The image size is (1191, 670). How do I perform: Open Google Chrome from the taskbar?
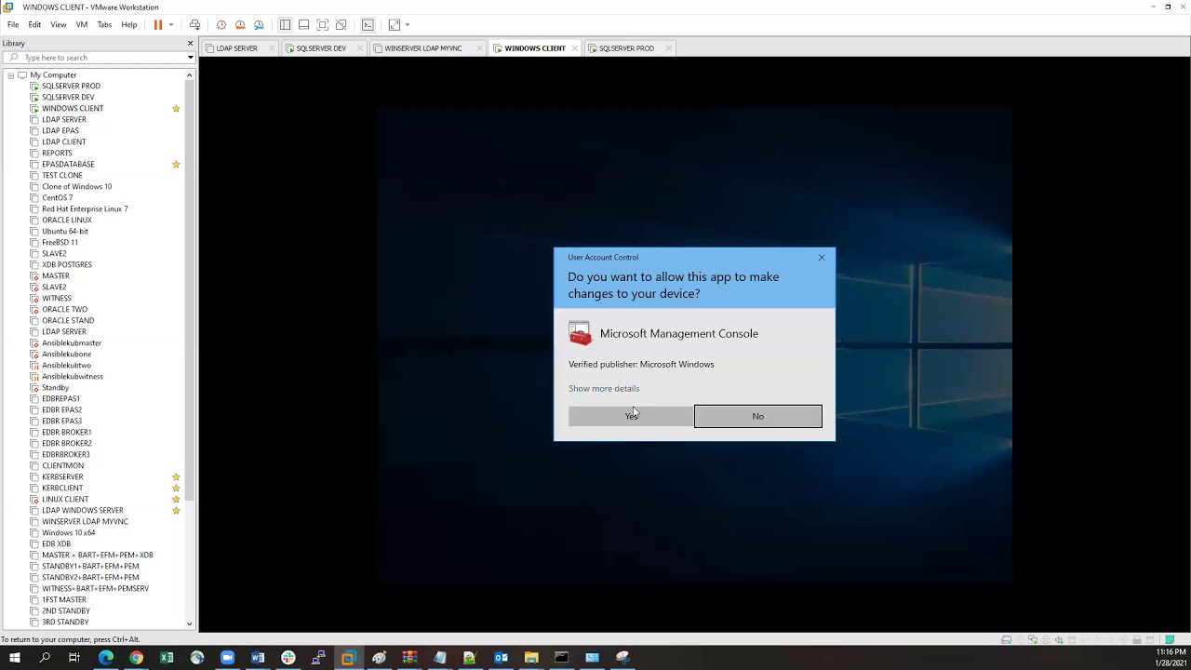pyautogui.click(x=136, y=658)
